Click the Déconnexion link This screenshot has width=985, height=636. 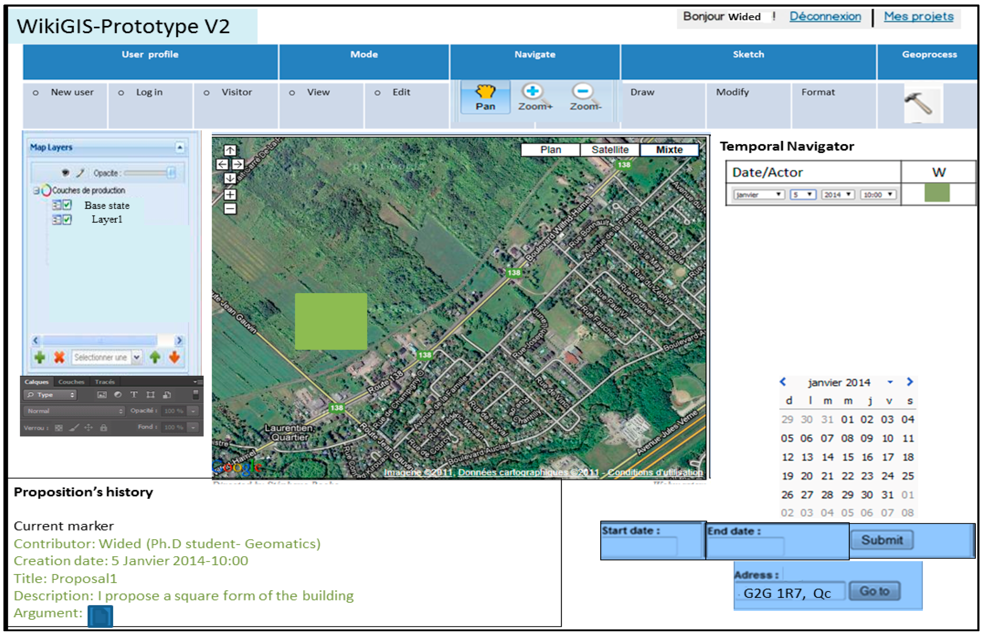click(825, 17)
